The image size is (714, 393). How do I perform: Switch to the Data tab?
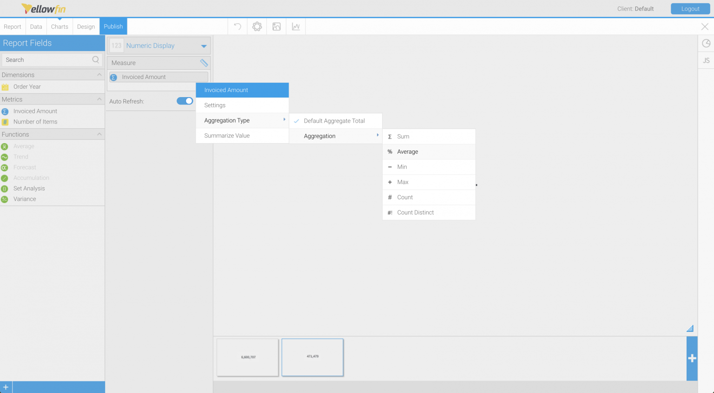36,26
